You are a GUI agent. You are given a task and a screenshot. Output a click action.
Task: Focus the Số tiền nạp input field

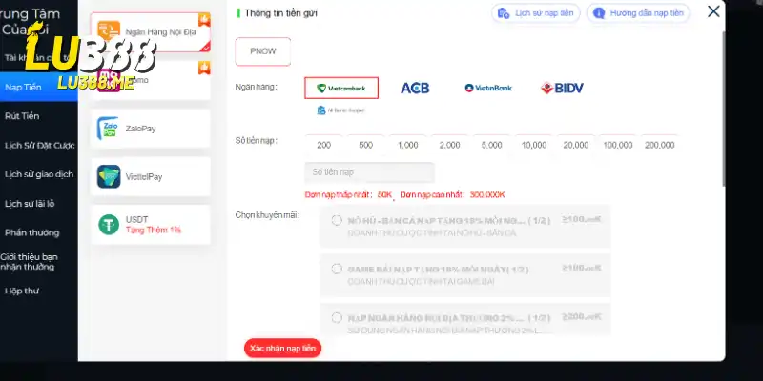coord(369,172)
